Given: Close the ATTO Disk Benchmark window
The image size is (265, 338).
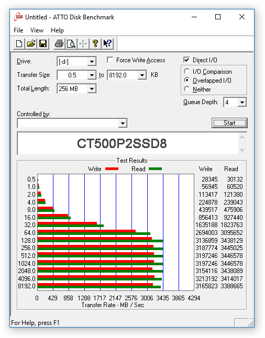Looking at the screenshot, I should (242, 17).
